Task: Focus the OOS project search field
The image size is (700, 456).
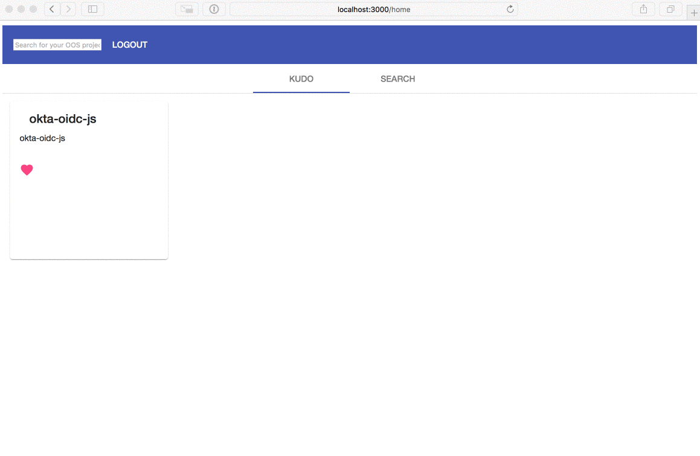Action: [57, 45]
